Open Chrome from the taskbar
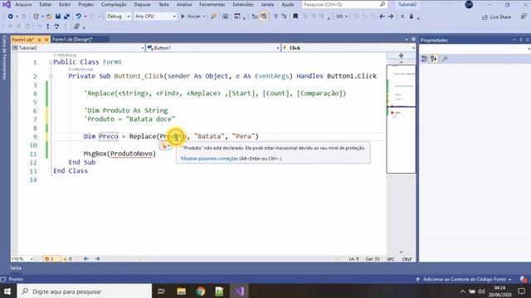 (201, 291)
